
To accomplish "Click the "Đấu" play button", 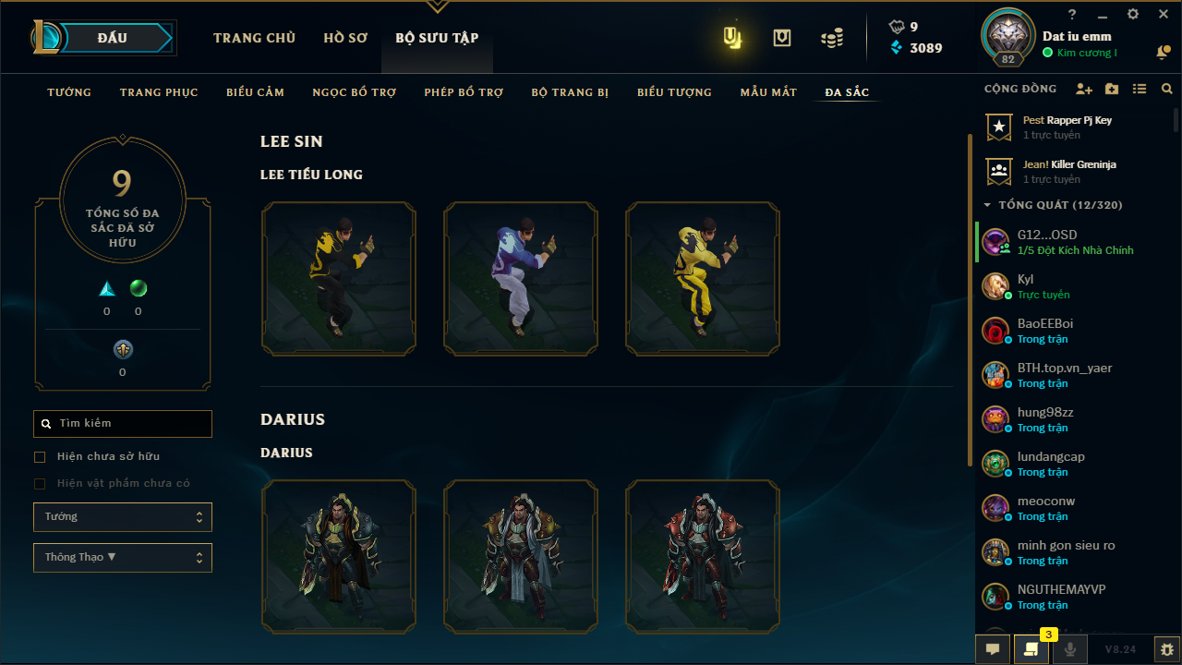I will pos(113,38).
